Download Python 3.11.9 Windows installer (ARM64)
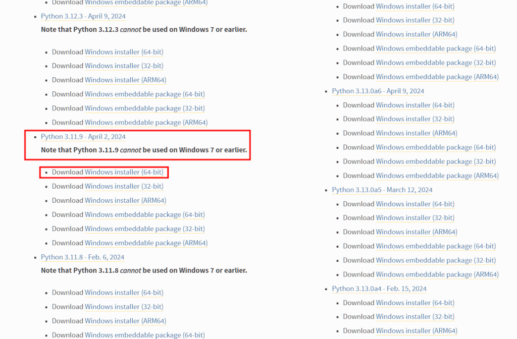The width and height of the screenshot is (517, 339). [x=125, y=201]
